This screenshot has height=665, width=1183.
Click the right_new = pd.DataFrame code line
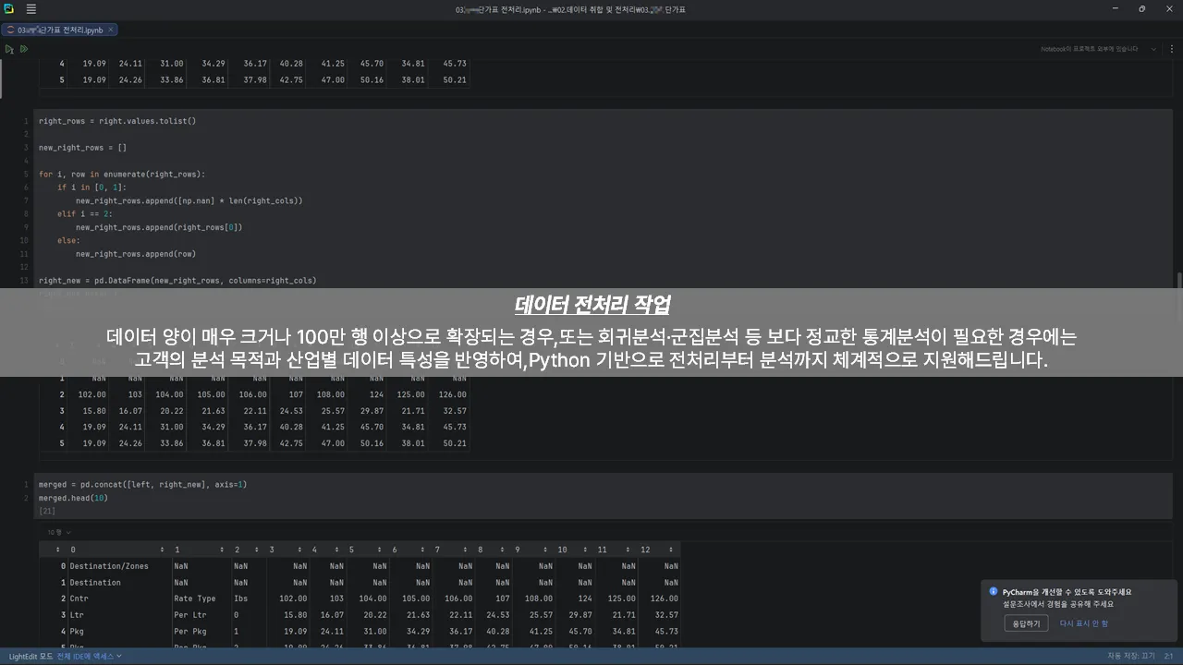[x=177, y=281]
